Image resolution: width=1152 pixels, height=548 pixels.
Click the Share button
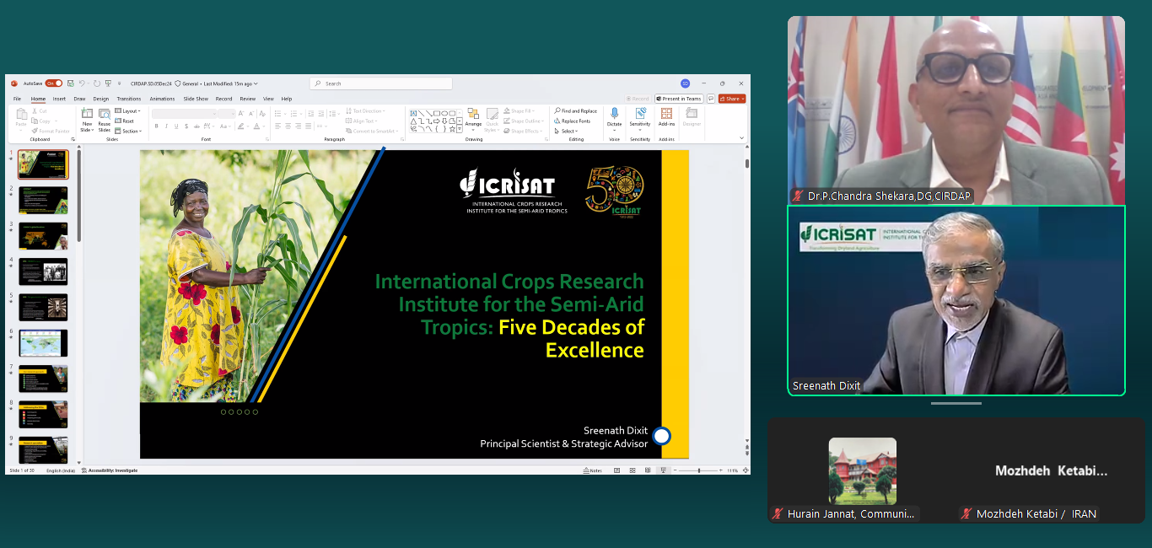pyautogui.click(x=732, y=99)
